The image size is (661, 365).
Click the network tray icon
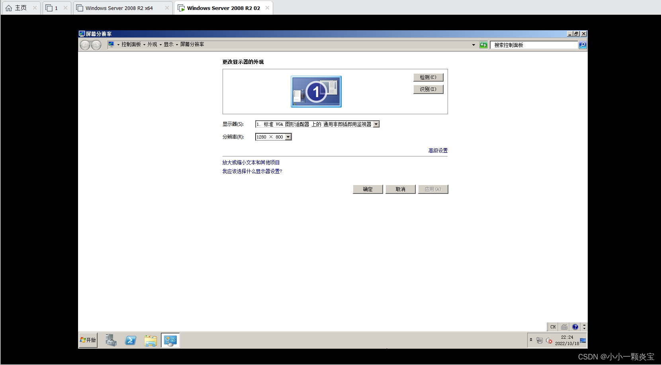(540, 340)
